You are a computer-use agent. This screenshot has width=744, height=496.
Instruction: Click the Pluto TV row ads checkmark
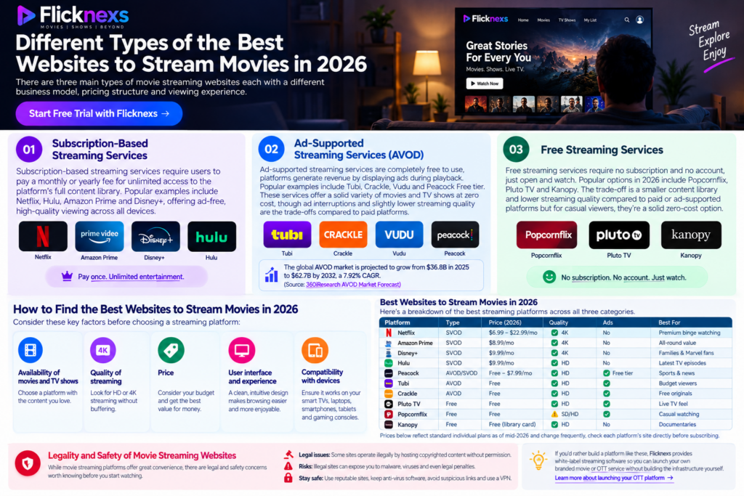click(607, 404)
